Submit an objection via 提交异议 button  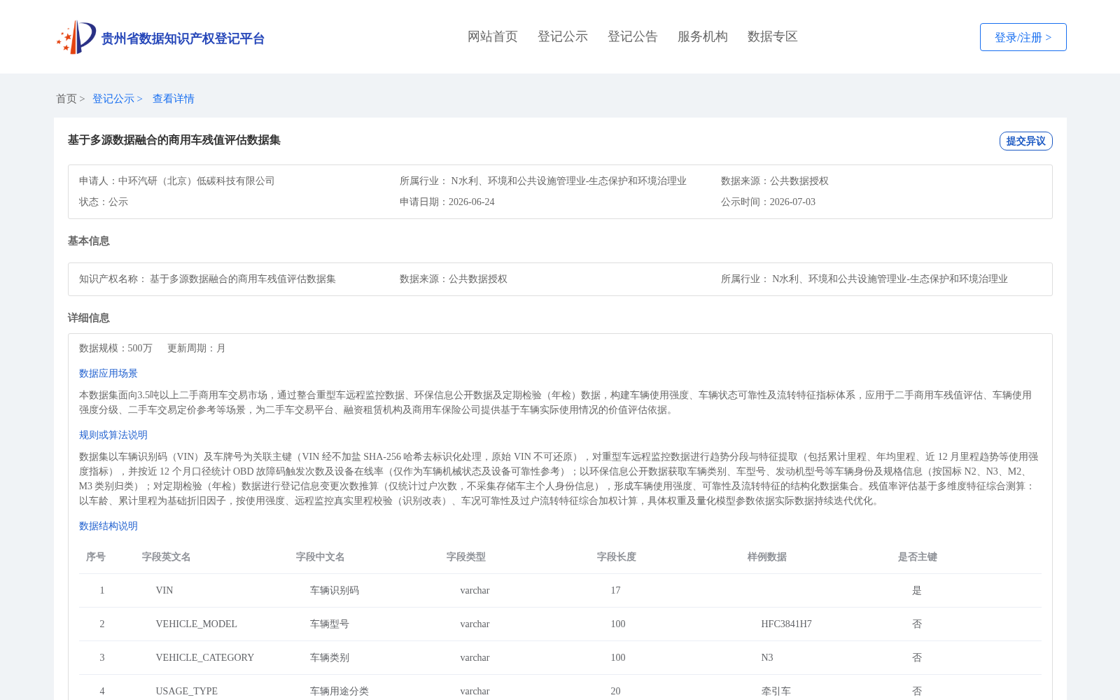1026,141
